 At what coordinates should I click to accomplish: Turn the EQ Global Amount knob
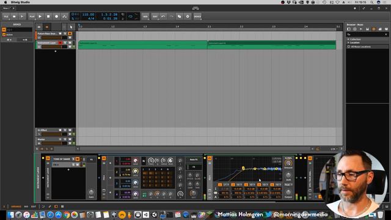[288, 163]
